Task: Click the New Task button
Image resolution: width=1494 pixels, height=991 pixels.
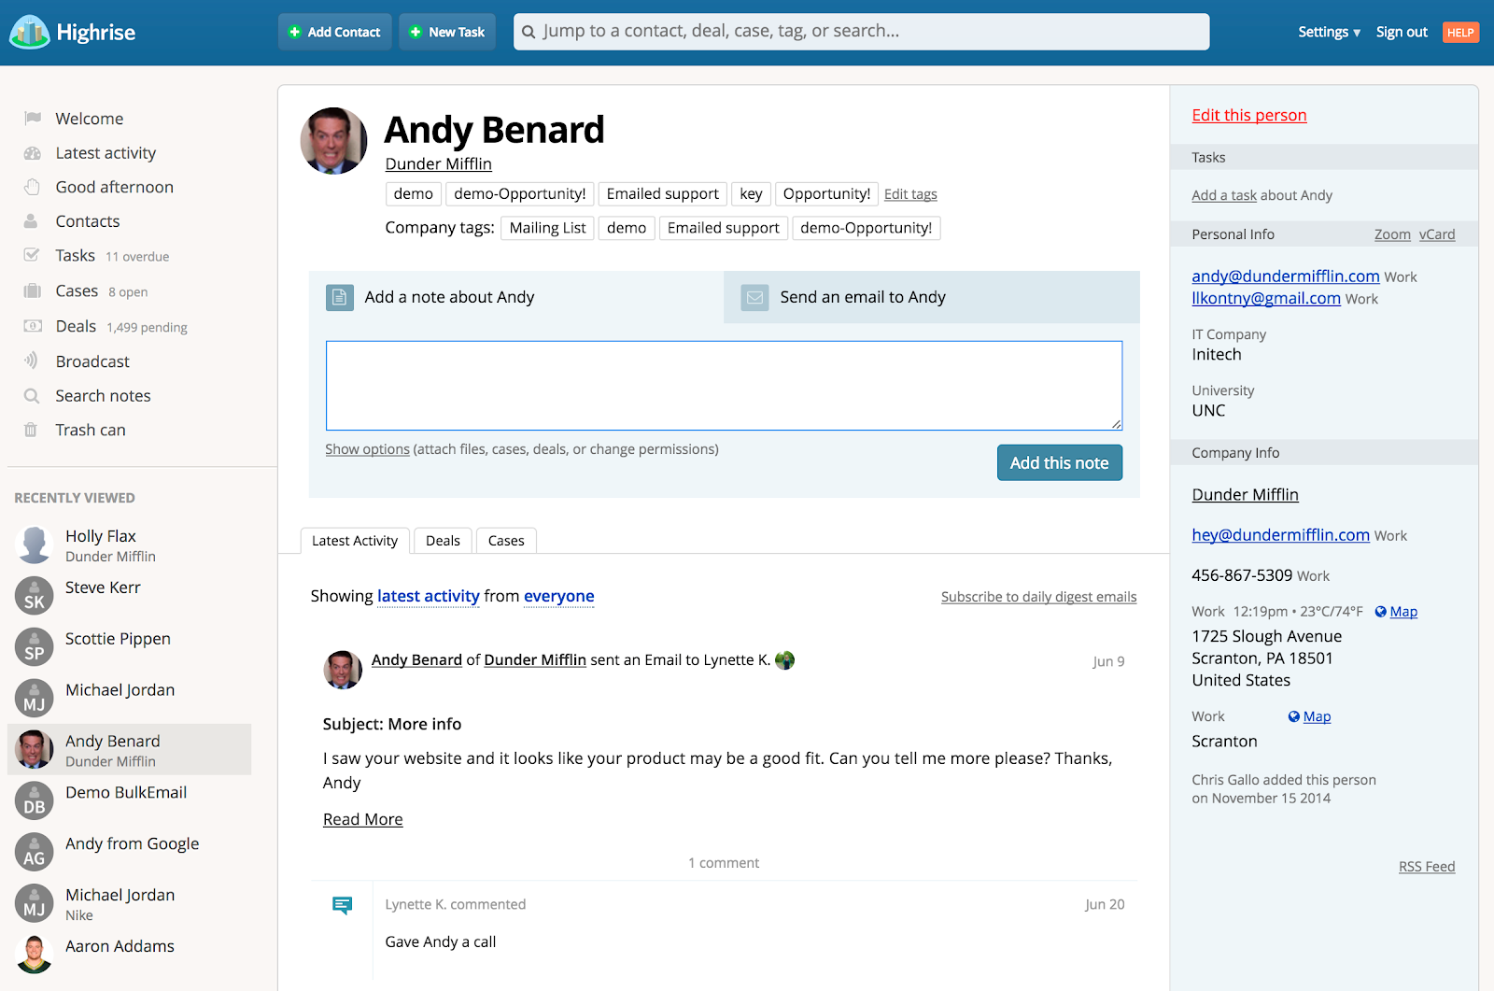Action: [447, 32]
